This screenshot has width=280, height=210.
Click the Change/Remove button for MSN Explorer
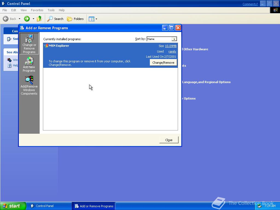pos(163,63)
